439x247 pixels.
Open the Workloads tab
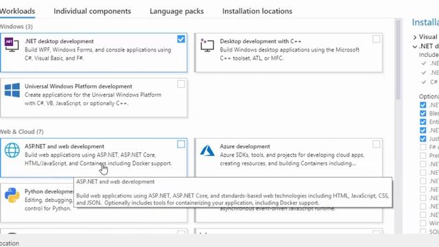coord(17,11)
